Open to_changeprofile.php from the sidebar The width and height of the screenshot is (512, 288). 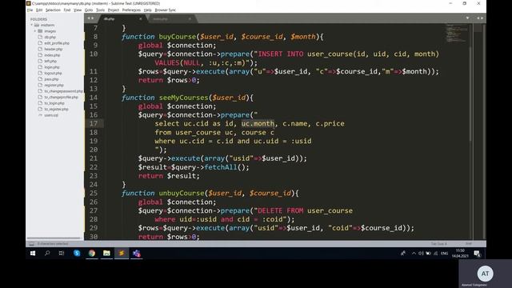click(61, 97)
